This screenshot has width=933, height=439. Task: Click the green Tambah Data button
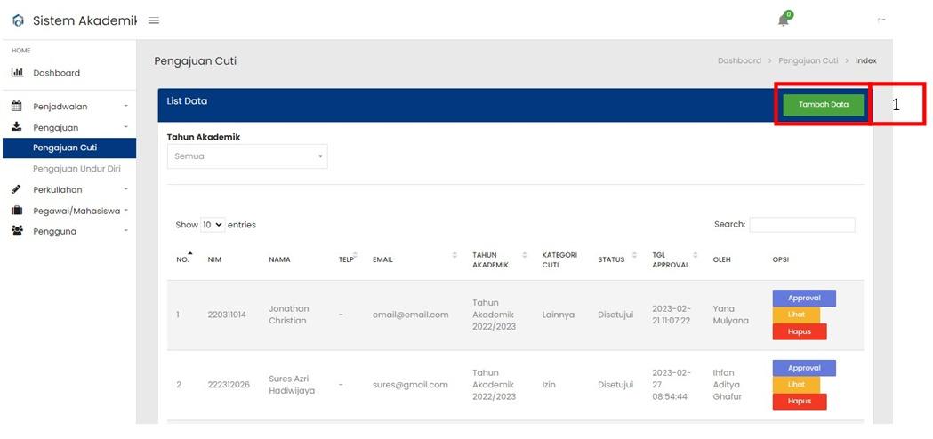(823, 105)
